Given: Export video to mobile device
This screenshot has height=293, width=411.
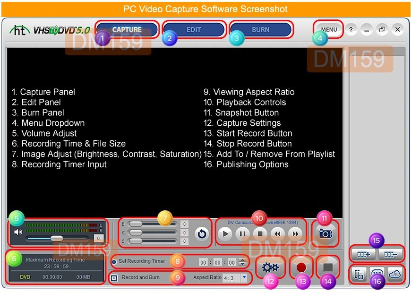Looking at the screenshot, I should 359,274.
